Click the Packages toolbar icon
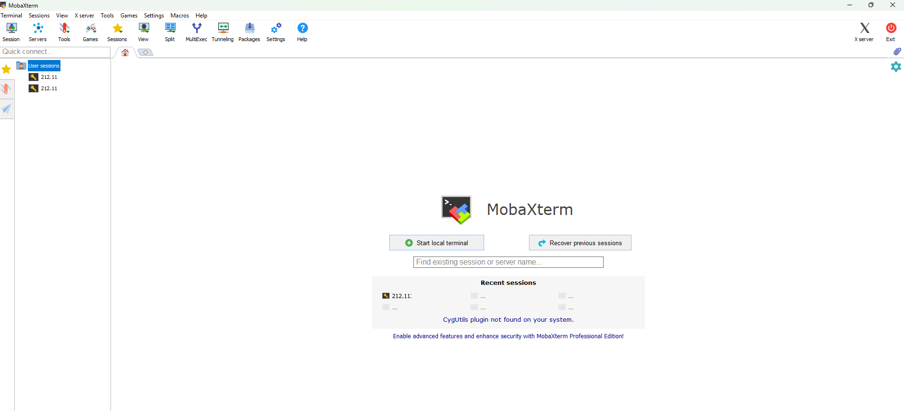This screenshot has height=411, width=904. click(249, 32)
